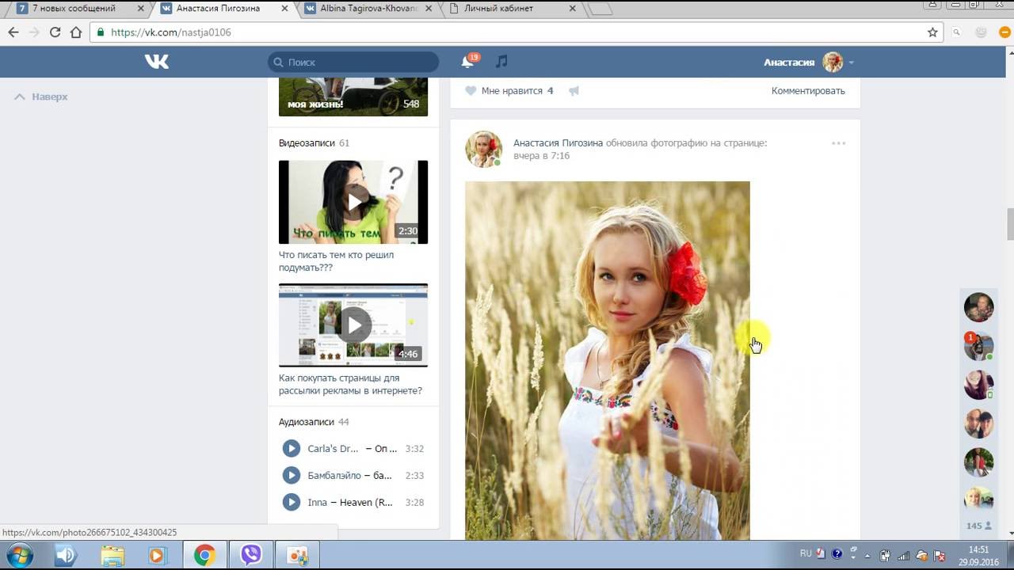The width and height of the screenshot is (1014, 570).
Task: Click the browser back arrow
Action: click(13, 32)
